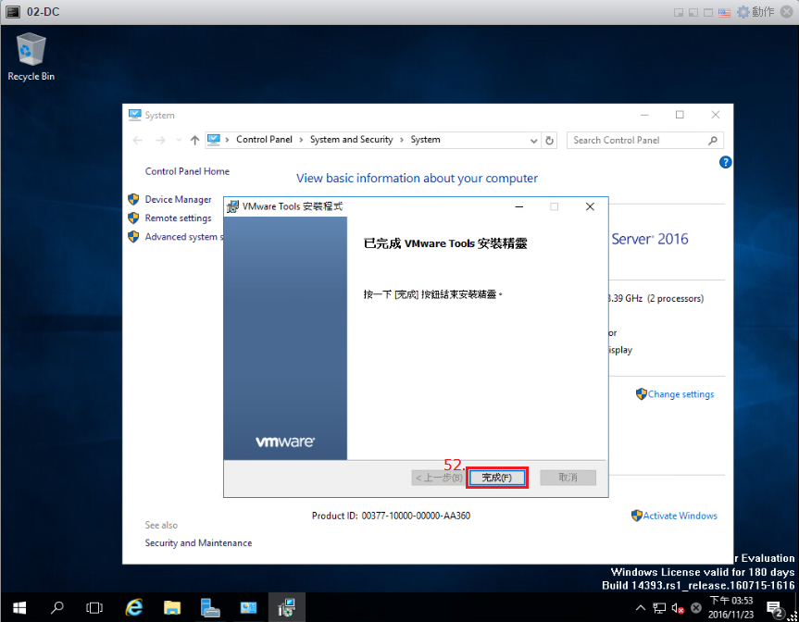This screenshot has width=799, height=622.
Task: Switch to VMware Tools installer taskbar item
Action: (287, 608)
